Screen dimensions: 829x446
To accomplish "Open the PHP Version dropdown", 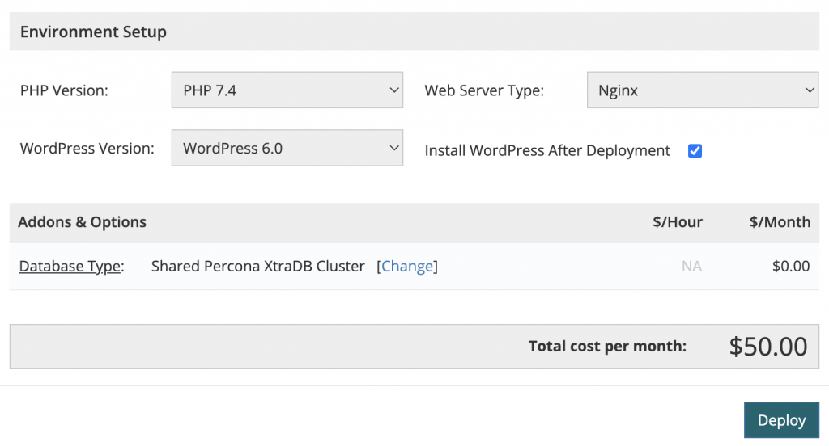I will (287, 90).
